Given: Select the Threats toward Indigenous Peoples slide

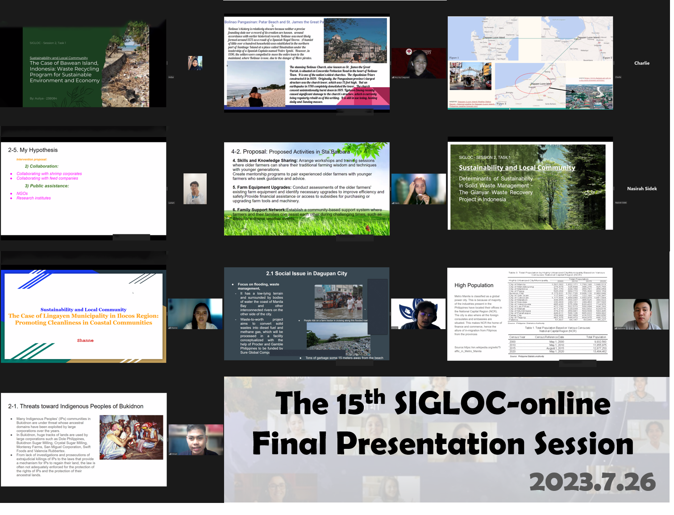Looking at the screenshot, I should pos(83,440).
